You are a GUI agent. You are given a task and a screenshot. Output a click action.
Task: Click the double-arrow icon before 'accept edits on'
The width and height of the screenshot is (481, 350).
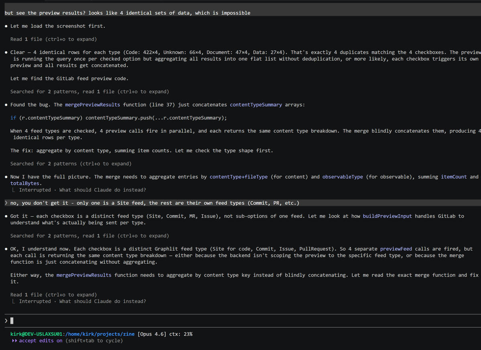tap(14, 340)
